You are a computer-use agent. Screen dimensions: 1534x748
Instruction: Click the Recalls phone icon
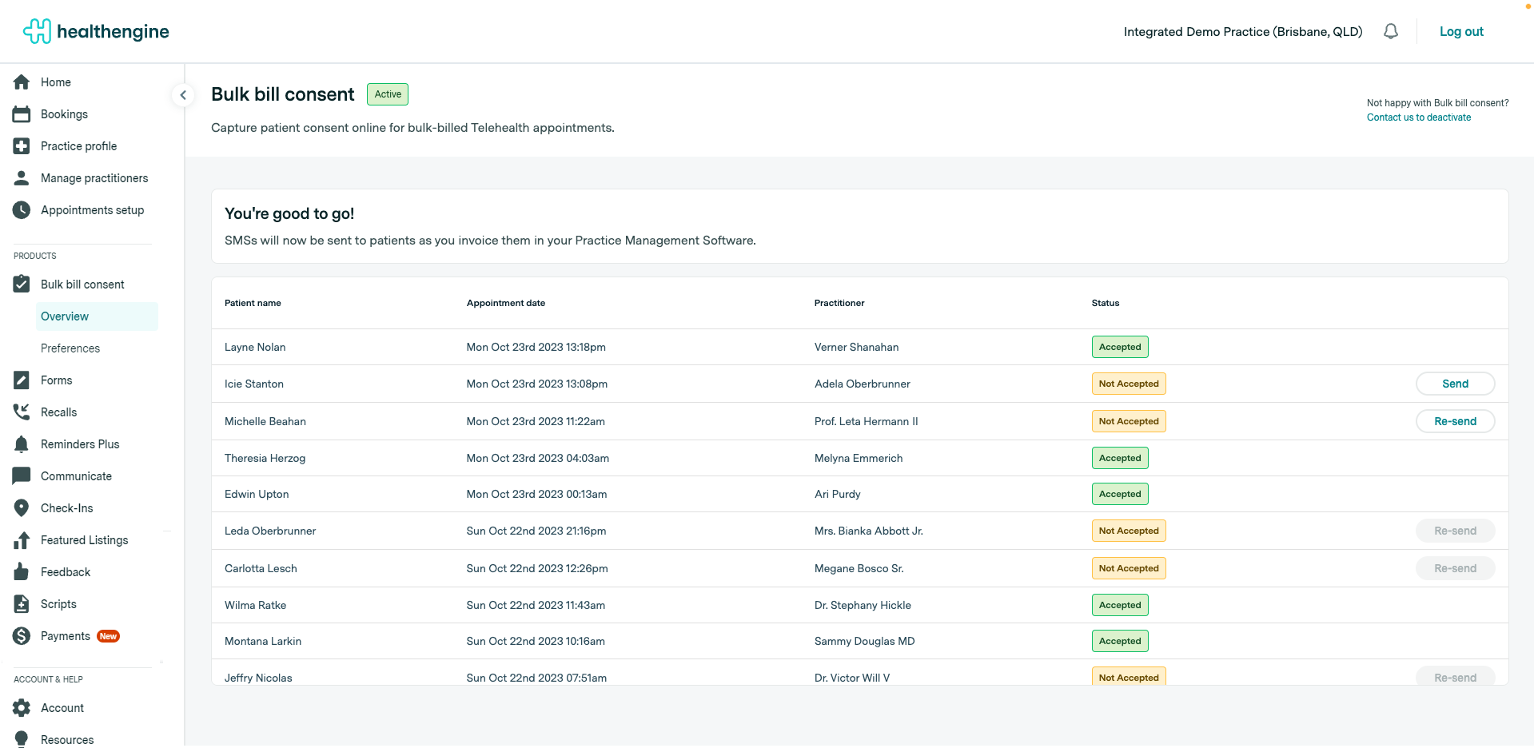[x=22, y=412]
